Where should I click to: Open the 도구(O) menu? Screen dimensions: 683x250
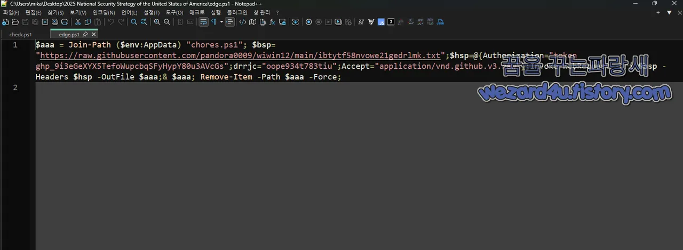coord(174,12)
